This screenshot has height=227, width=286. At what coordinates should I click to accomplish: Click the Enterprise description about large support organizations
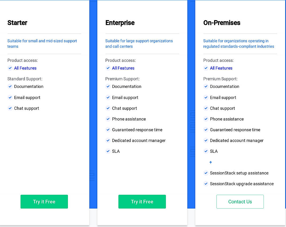[x=139, y=44]
